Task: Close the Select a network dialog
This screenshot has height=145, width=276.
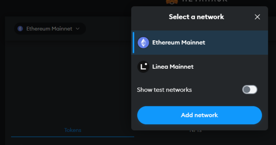Action: point(257,17)
